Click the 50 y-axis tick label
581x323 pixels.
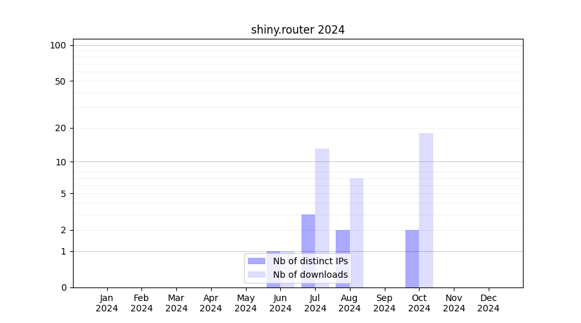coord(60,81)
